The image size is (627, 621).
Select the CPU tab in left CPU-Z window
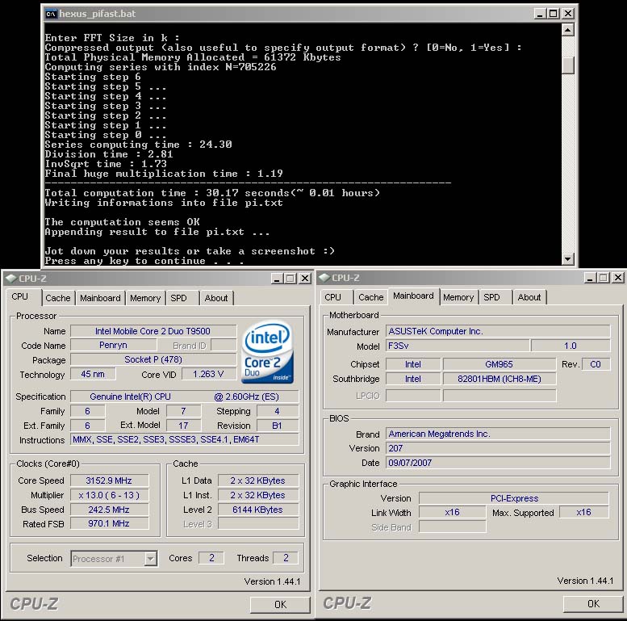(20, 296)
